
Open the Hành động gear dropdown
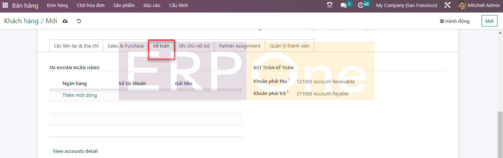click(x=455, y=21)
